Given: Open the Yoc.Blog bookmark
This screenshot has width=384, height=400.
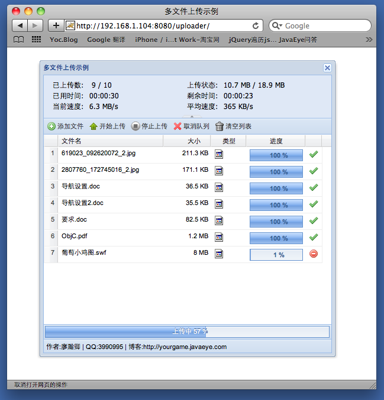Looking at the screenshot, I should click(x=64, y=40).
